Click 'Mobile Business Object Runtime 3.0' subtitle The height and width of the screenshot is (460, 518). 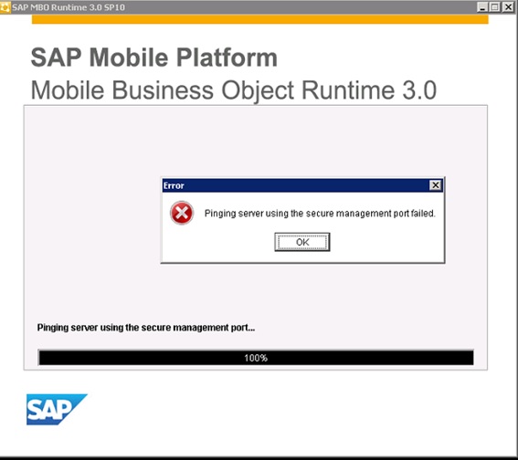coord(234,90)
